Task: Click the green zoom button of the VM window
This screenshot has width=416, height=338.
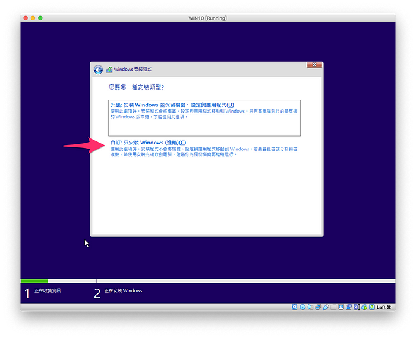Action: [41, 18]
